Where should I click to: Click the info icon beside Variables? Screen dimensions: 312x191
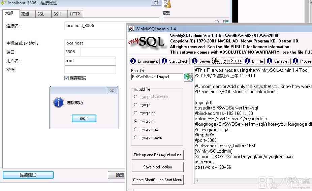point(270,61)
